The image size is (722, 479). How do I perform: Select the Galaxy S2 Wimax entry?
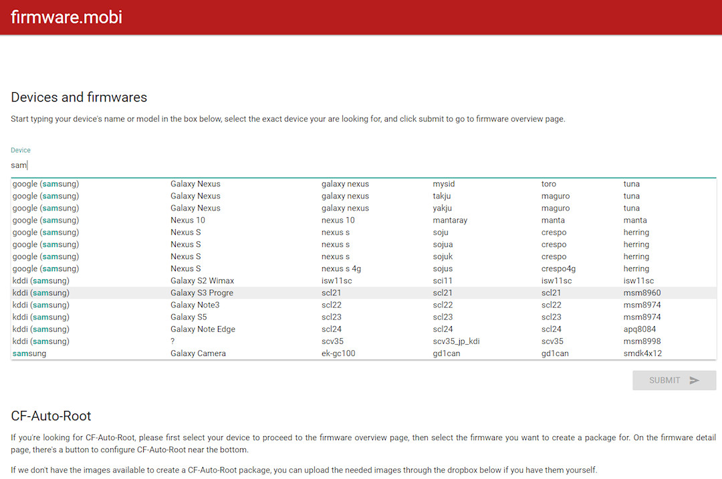[x=363, y=281]
